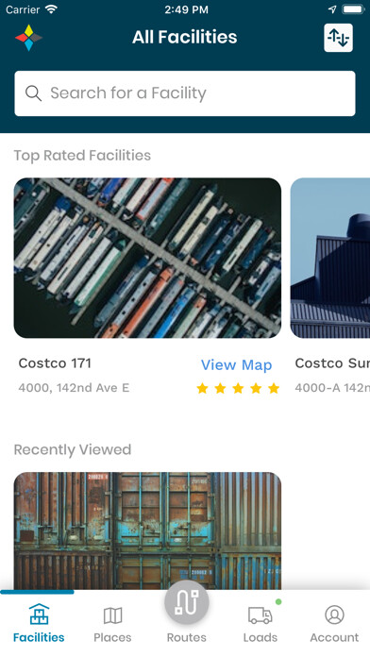370x657 pixels.
Task: Open the Loads truck icon
Action: 261,615
